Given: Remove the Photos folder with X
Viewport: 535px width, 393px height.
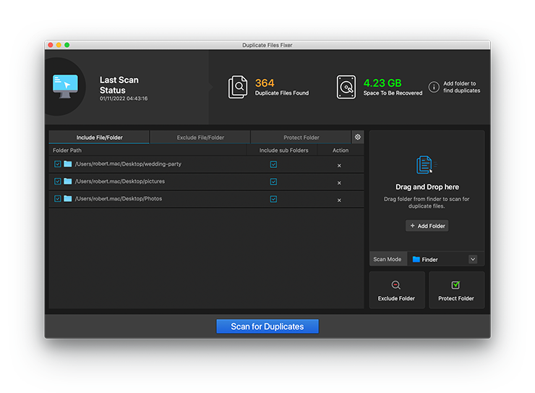Looking at the screenshot, I should click(x=339, y=200).
